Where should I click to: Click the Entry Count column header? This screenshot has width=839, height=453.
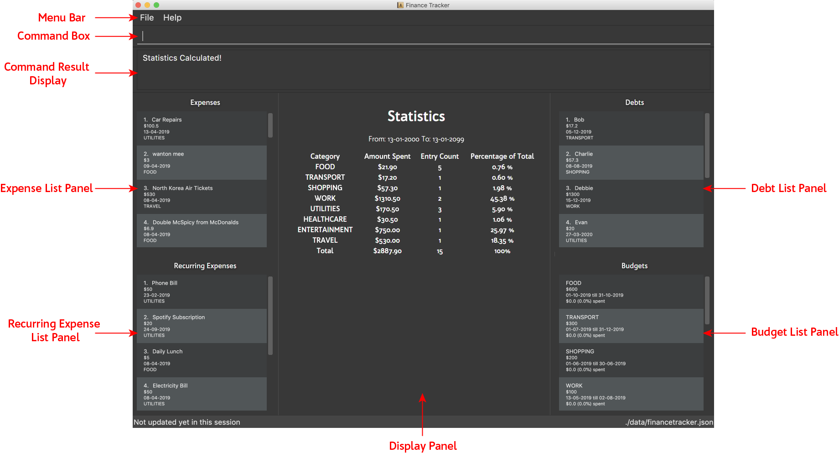pyautogui.click(x=440, y=156)
